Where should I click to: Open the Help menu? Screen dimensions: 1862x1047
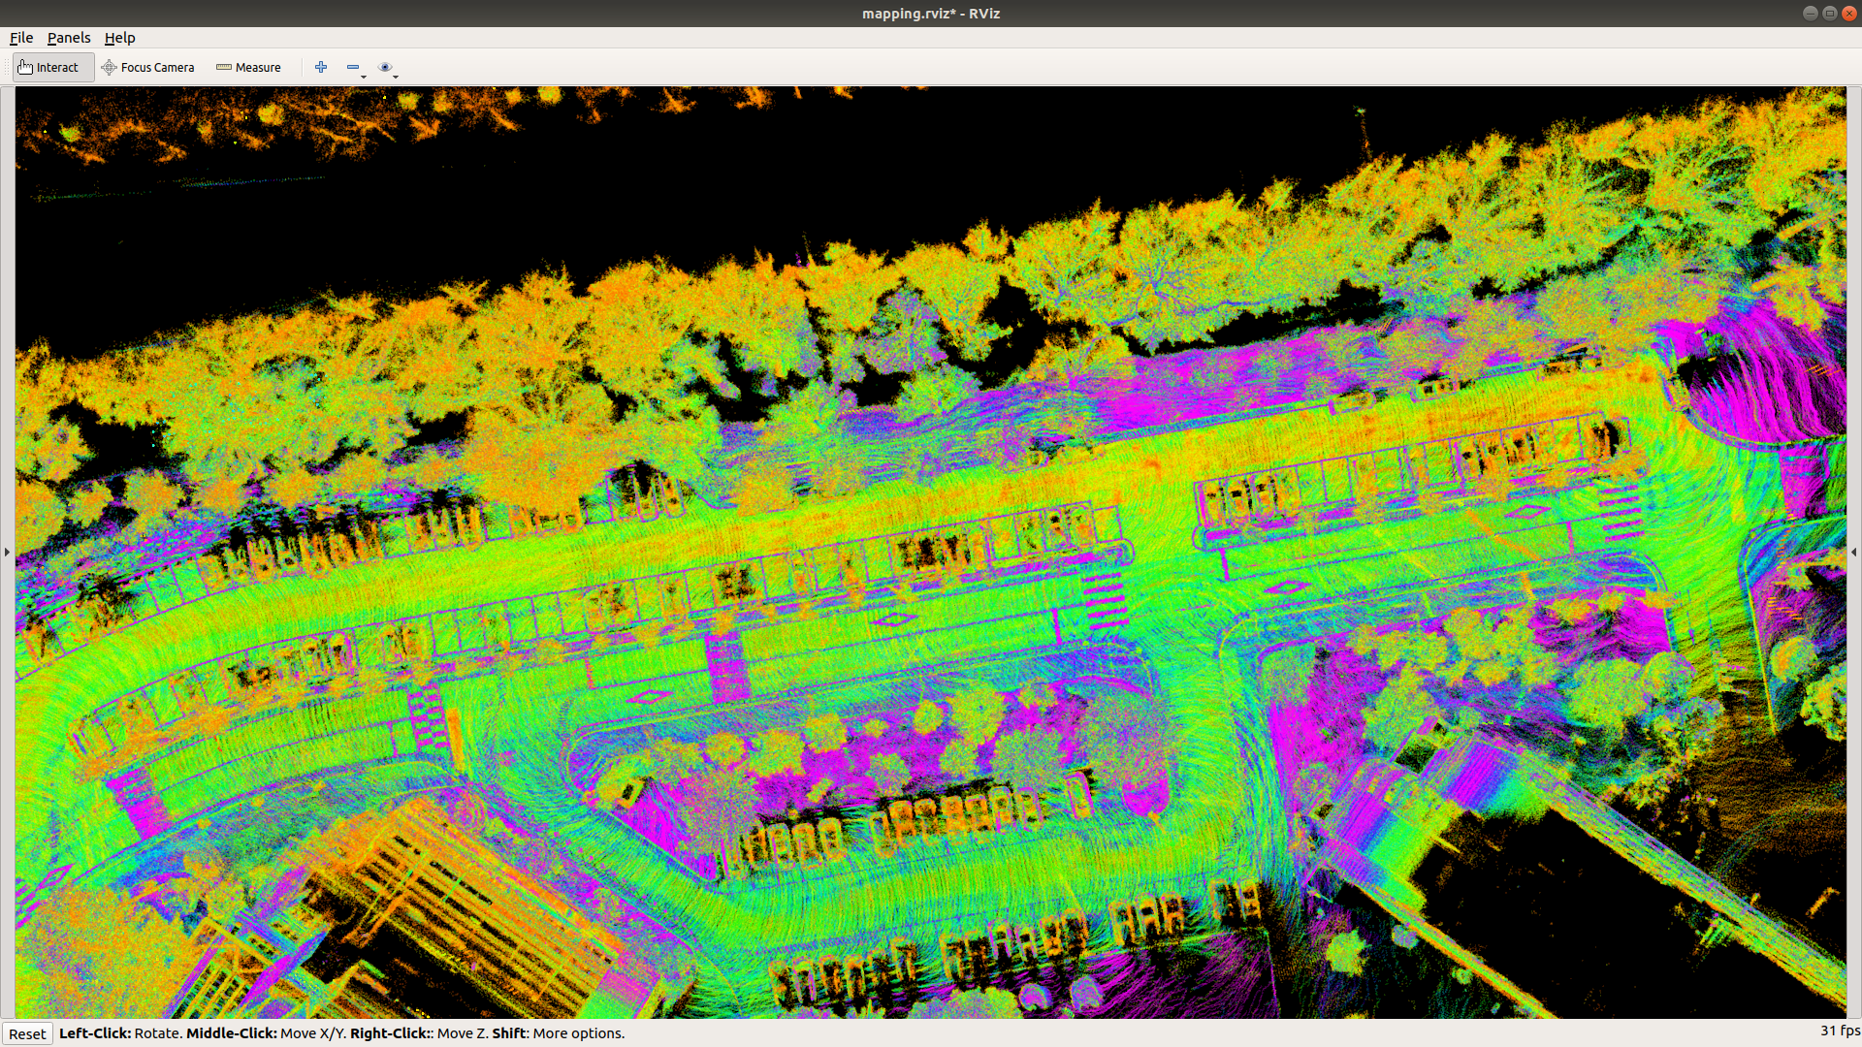pyautogui.click(x=120, y=38)
